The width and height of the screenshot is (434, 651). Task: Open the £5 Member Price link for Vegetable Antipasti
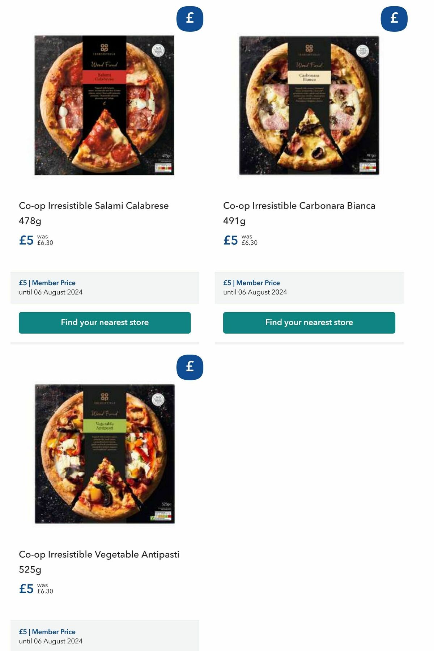pos(47,631)
